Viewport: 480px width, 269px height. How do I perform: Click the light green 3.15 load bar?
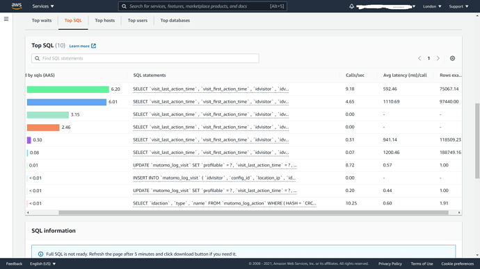coord(48,114)
